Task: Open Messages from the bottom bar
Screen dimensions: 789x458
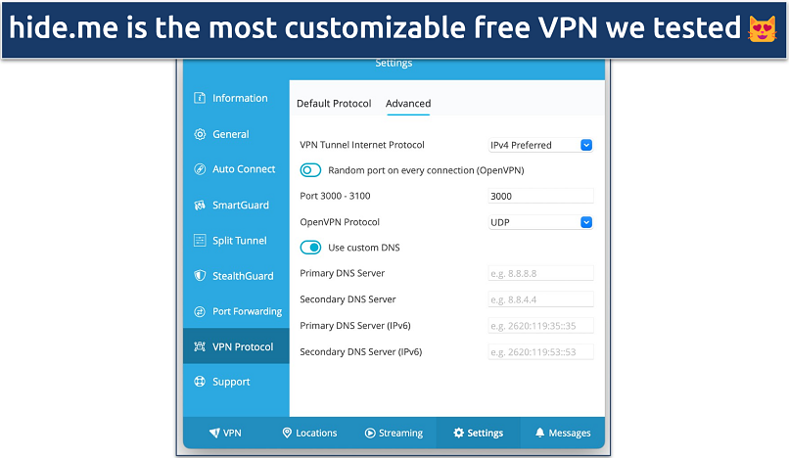Action: (x=563, y=433)
